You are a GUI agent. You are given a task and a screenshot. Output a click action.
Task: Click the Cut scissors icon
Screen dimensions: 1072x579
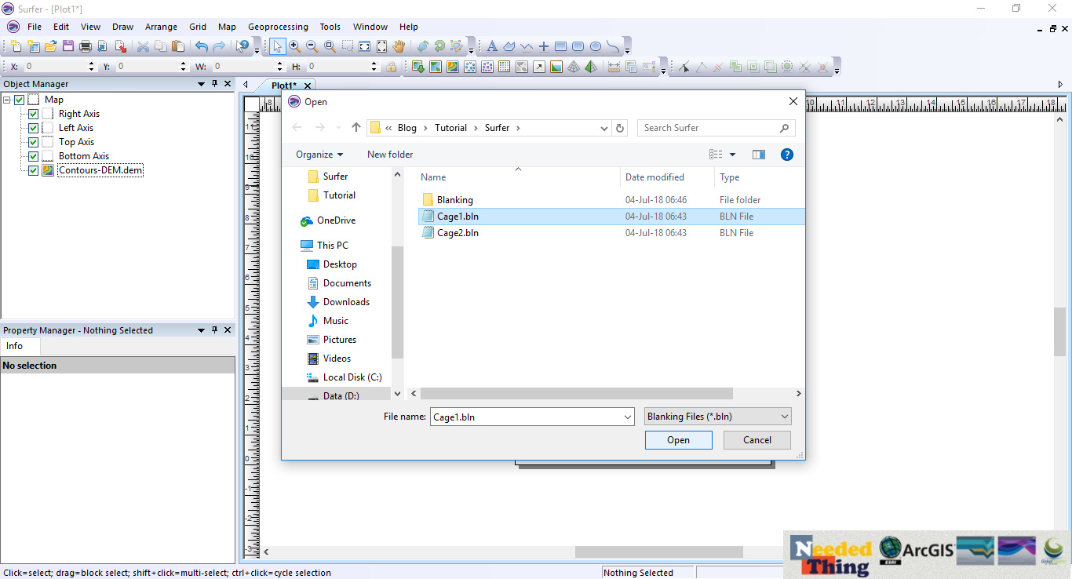click(143, 46)
